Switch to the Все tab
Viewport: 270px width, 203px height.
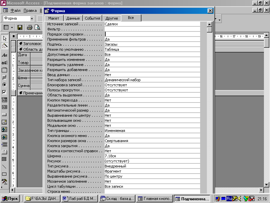click(x=131, y=18)
